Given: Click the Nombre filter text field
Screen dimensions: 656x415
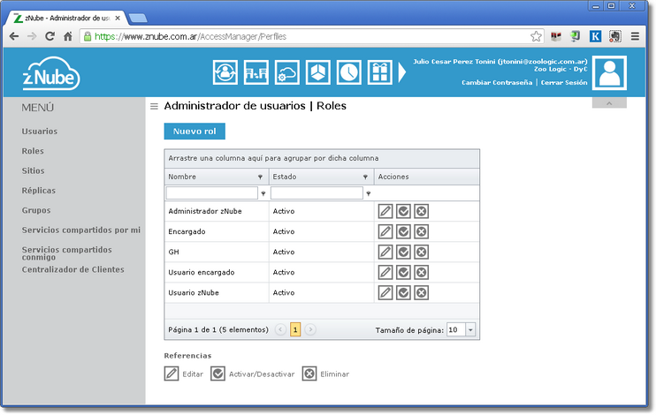Looking at the screenshot, I should [x=211, y=193].
